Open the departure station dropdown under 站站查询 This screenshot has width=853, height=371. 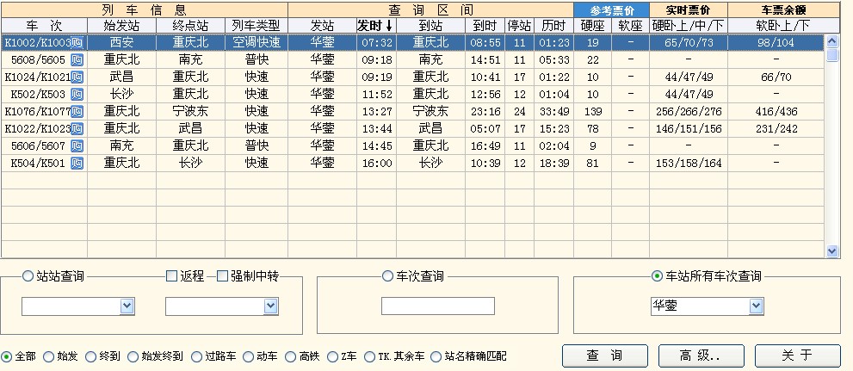[127, 306]
